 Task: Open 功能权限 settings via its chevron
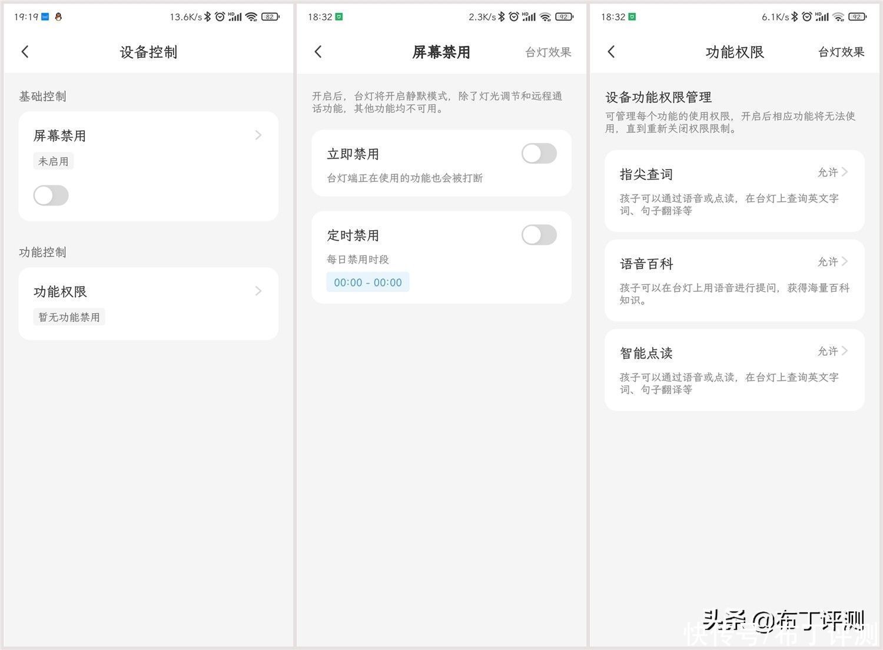[x=258, y=291]
